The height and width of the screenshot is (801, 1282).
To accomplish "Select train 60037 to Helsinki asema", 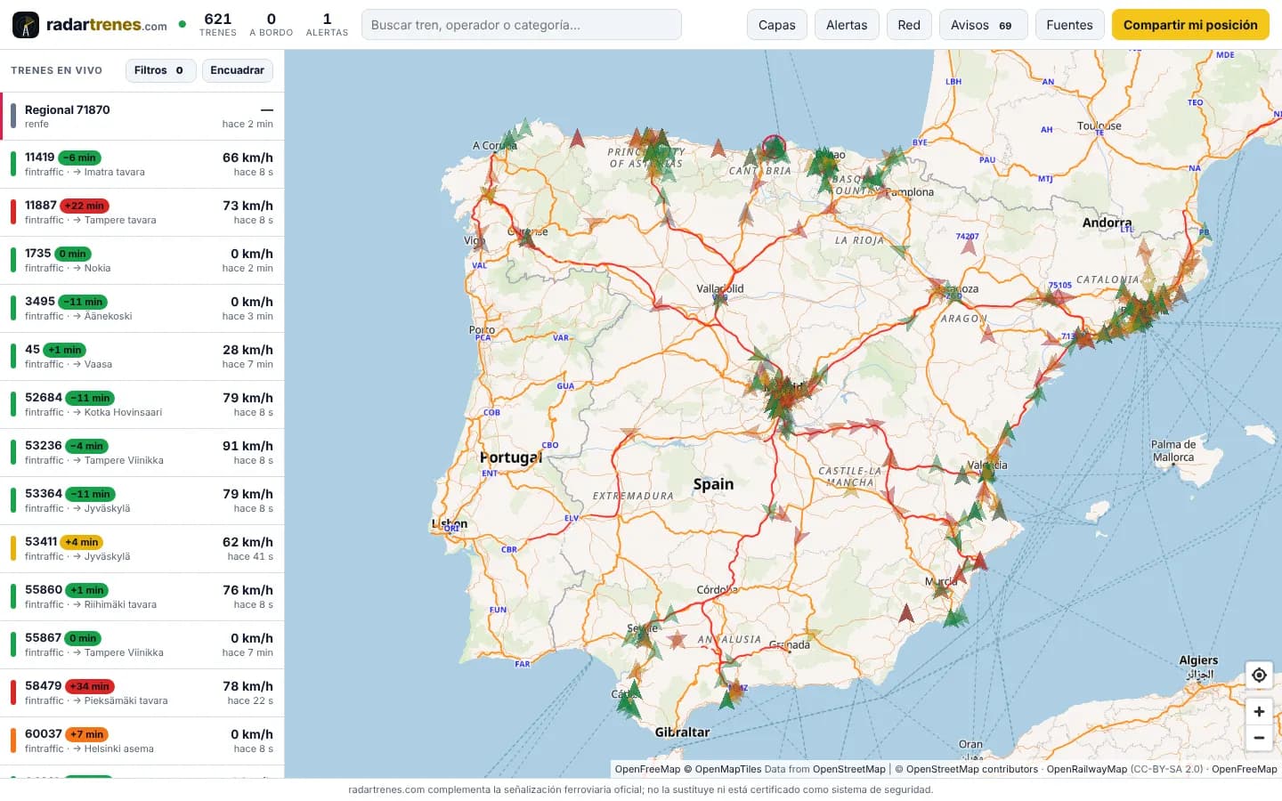I will (142, 741).
